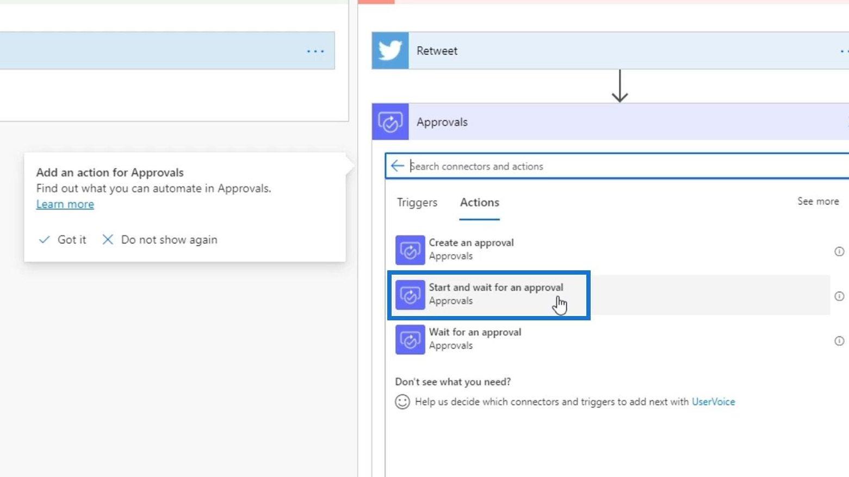Click the Create an approval action icon

(410, 250)
